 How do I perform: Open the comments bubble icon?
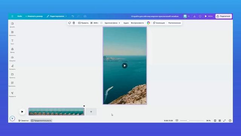(x=200, y=16)
